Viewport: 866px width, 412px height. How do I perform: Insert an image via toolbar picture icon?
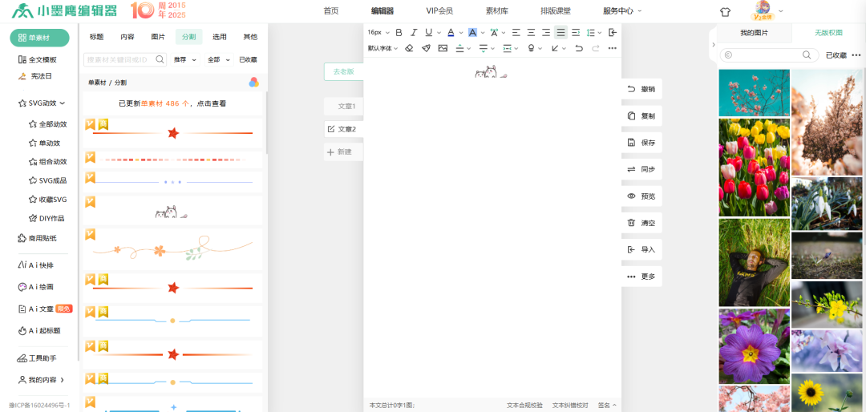click(443, 48)
